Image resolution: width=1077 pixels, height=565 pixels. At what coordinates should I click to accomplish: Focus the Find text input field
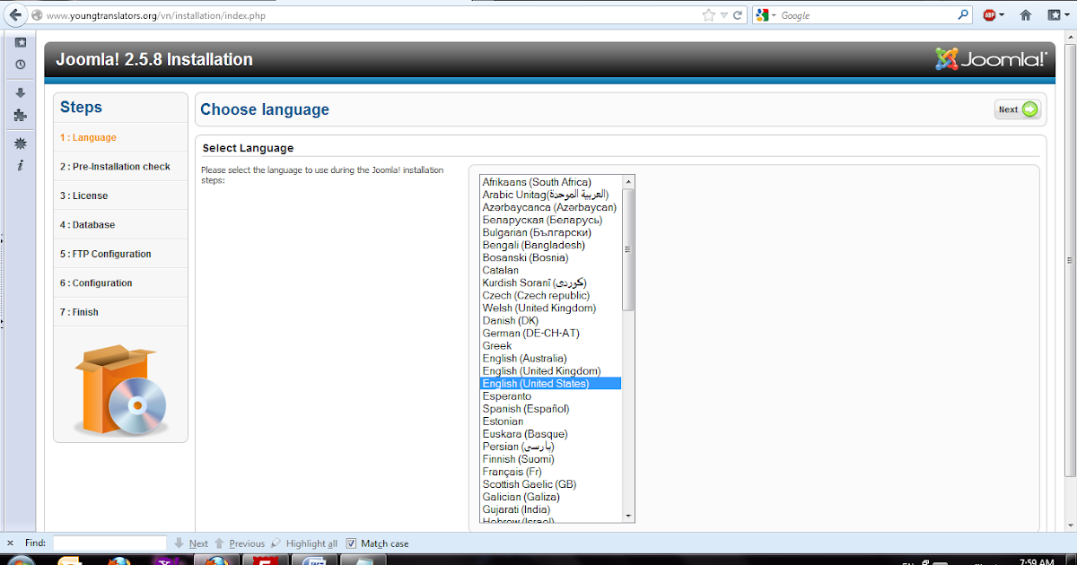click(x=109, y=543)
